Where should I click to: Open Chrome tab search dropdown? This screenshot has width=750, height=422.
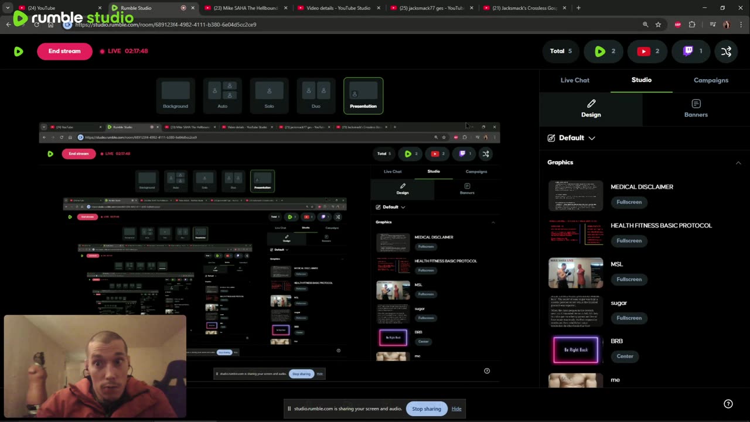(x=8, y=8)
